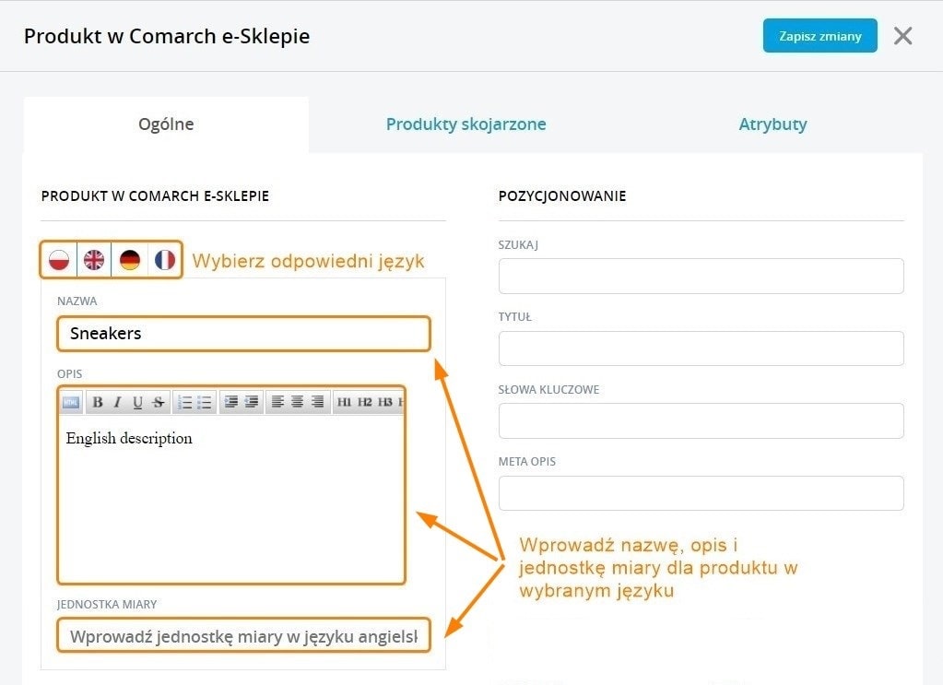Image resolution: width=943 pixels, height=685 pixels.
Task: Underline text in the description editor
Action: (137, 402)
